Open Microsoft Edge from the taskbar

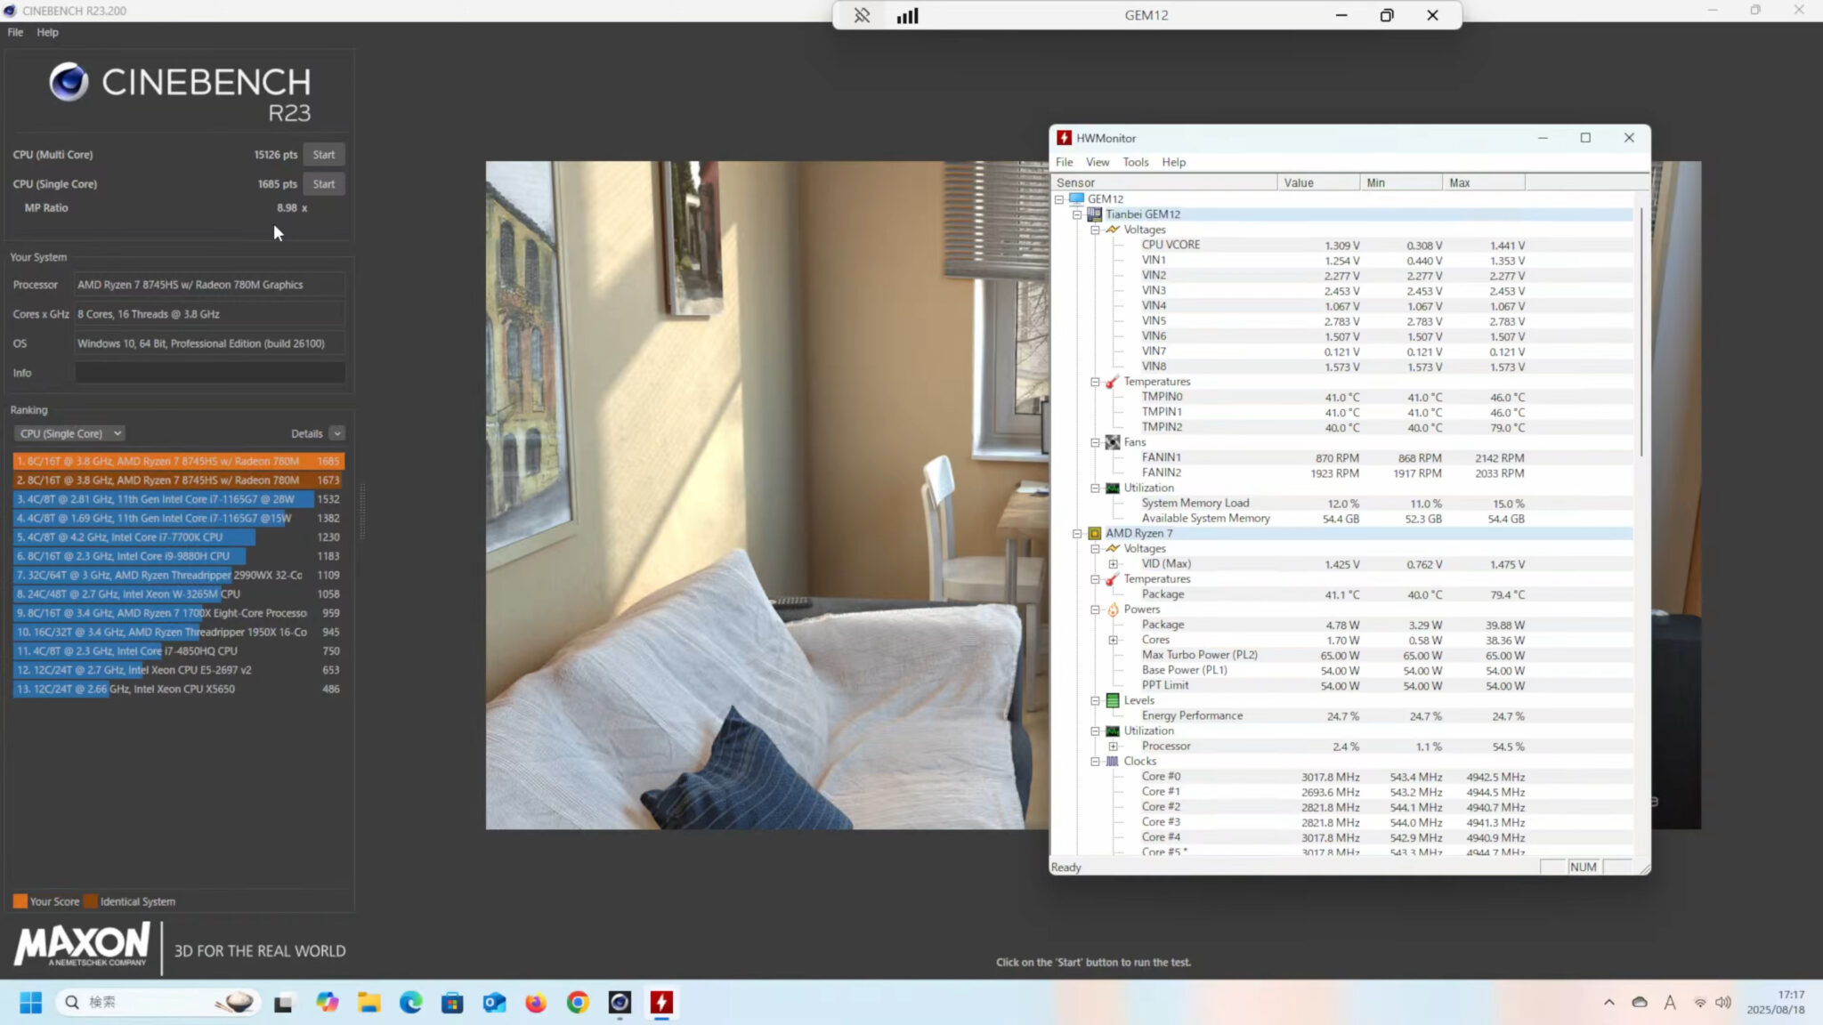[410, 1003]
